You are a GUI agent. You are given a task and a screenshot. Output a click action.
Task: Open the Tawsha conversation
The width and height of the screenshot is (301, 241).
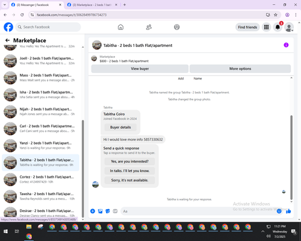40,196
